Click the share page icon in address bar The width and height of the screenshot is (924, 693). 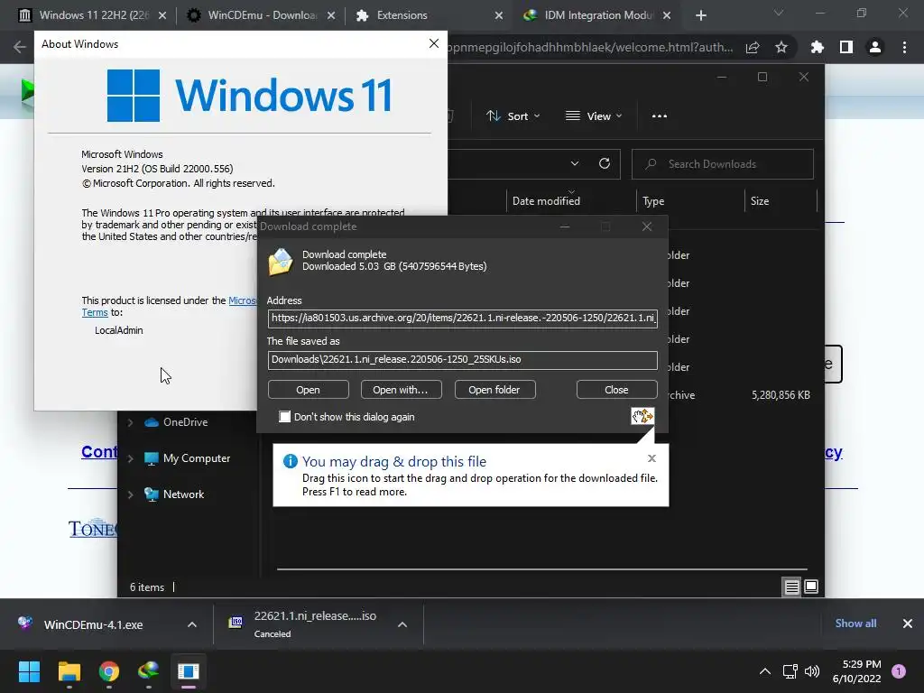click(x=753, y=47)
